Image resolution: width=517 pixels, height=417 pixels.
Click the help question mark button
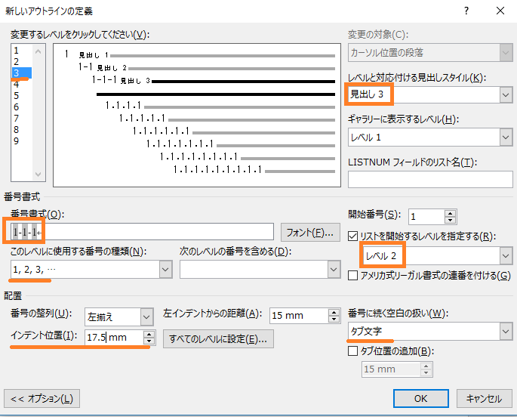point(466,11)
